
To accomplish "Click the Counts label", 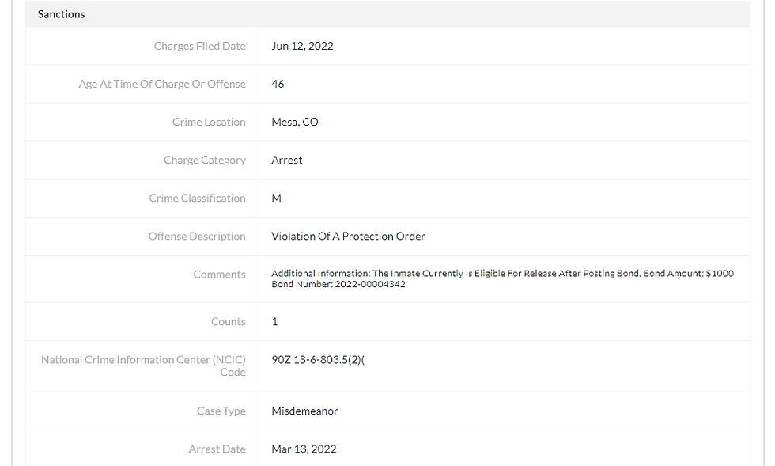I will coord(228,321).
